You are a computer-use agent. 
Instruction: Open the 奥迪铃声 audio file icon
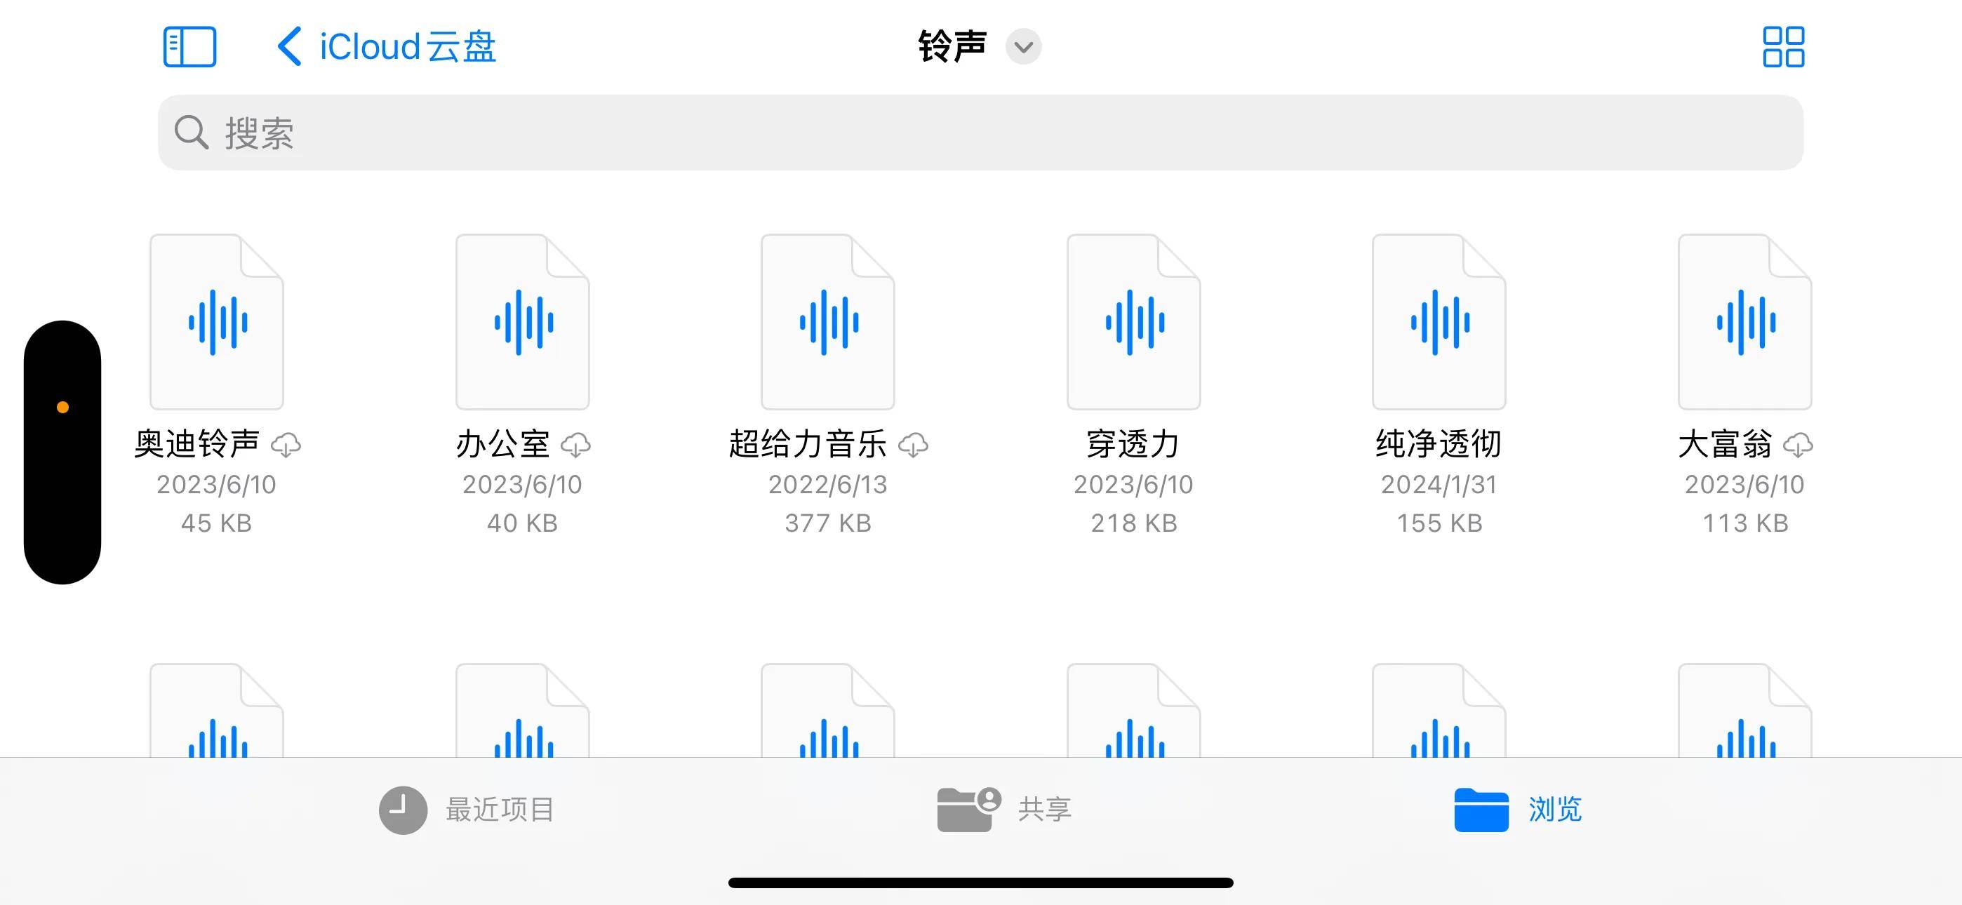pos(217,322)
